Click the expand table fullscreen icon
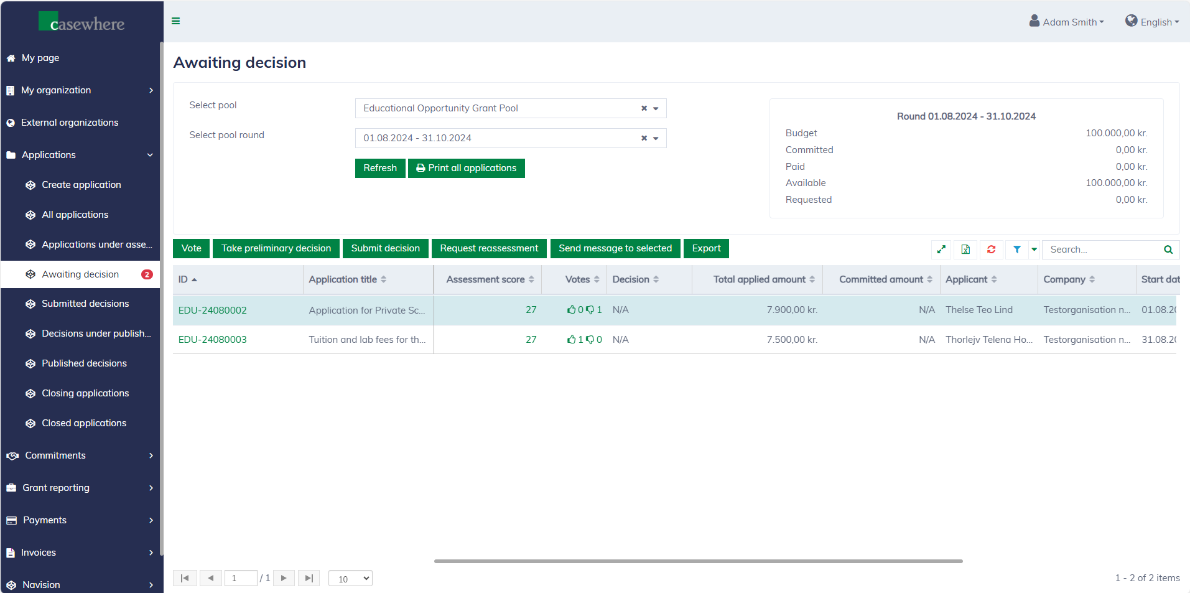 point(941,250)
